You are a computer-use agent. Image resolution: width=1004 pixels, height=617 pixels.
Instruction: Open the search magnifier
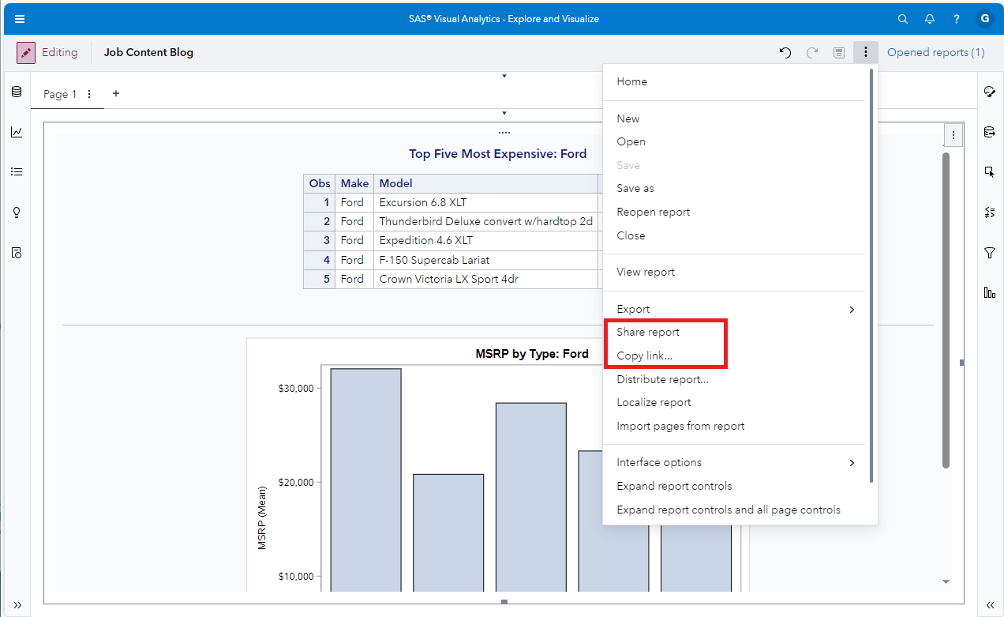902,18
